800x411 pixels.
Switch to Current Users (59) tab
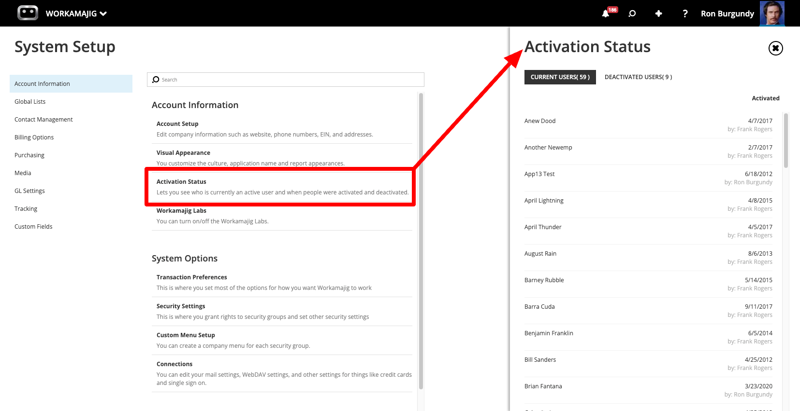[x=560, y=77]
